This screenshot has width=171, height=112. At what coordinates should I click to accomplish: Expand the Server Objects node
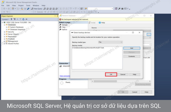(x=5, y=34)
